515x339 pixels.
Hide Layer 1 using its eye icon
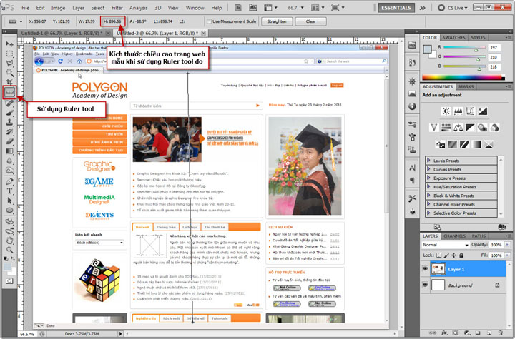click(x=426, y=269)
